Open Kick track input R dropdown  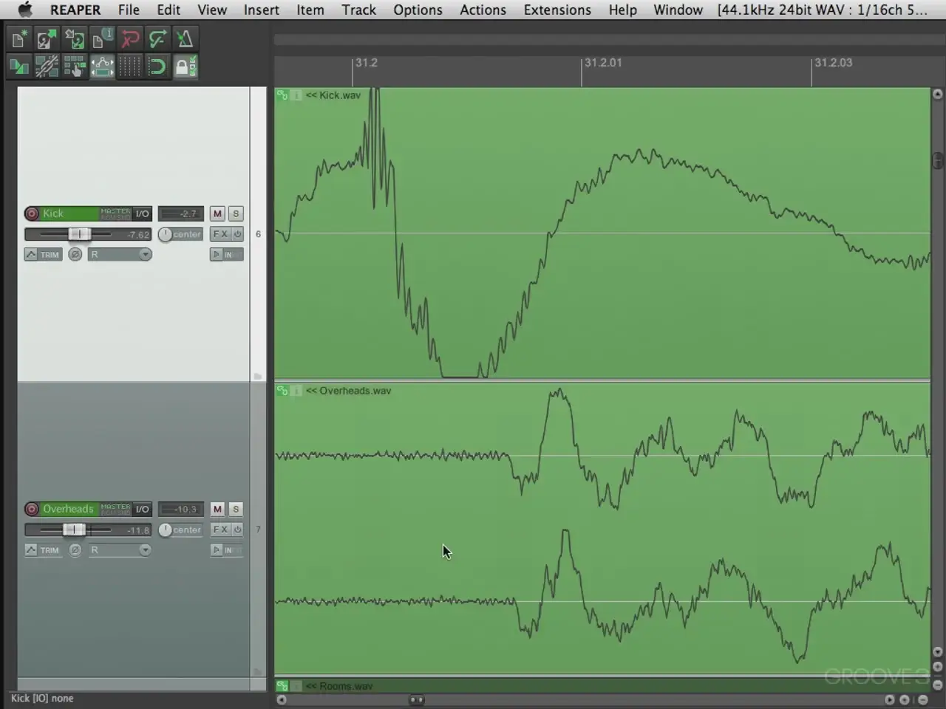[x=120, y=254]
